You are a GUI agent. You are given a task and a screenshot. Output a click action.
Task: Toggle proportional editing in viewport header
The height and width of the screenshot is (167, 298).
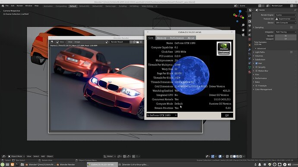133,156
